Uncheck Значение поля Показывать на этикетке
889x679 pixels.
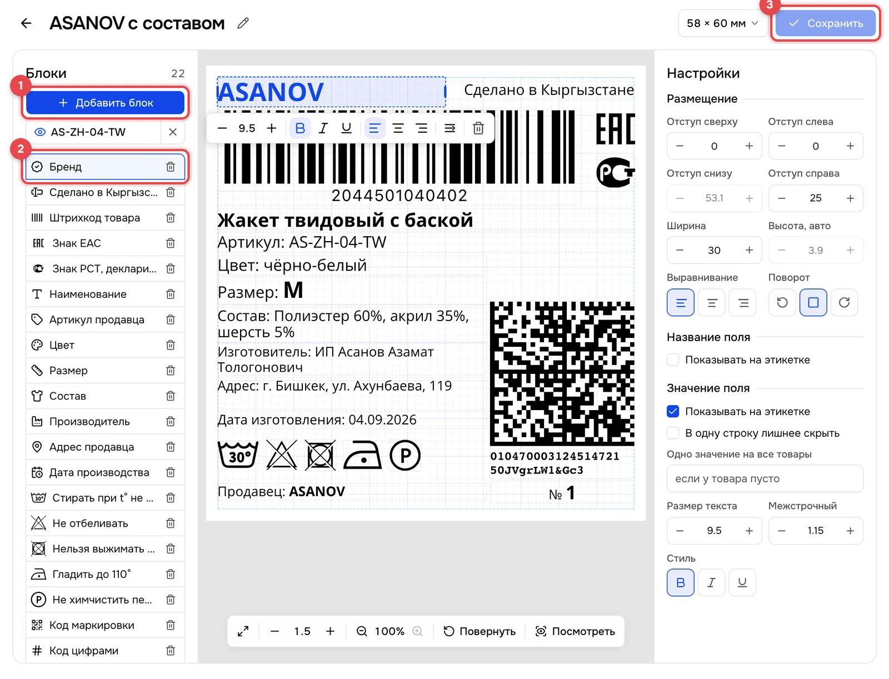(x=673, y=412)
